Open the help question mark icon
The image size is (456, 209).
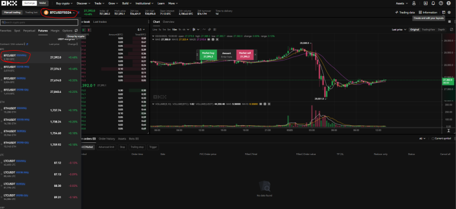[441, 3]
